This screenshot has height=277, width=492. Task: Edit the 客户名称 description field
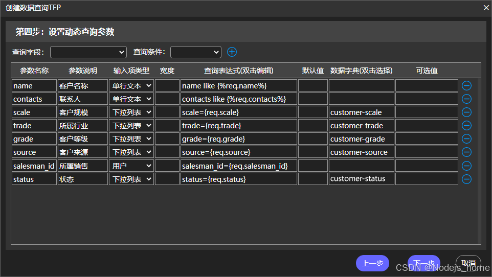(83, 86)
